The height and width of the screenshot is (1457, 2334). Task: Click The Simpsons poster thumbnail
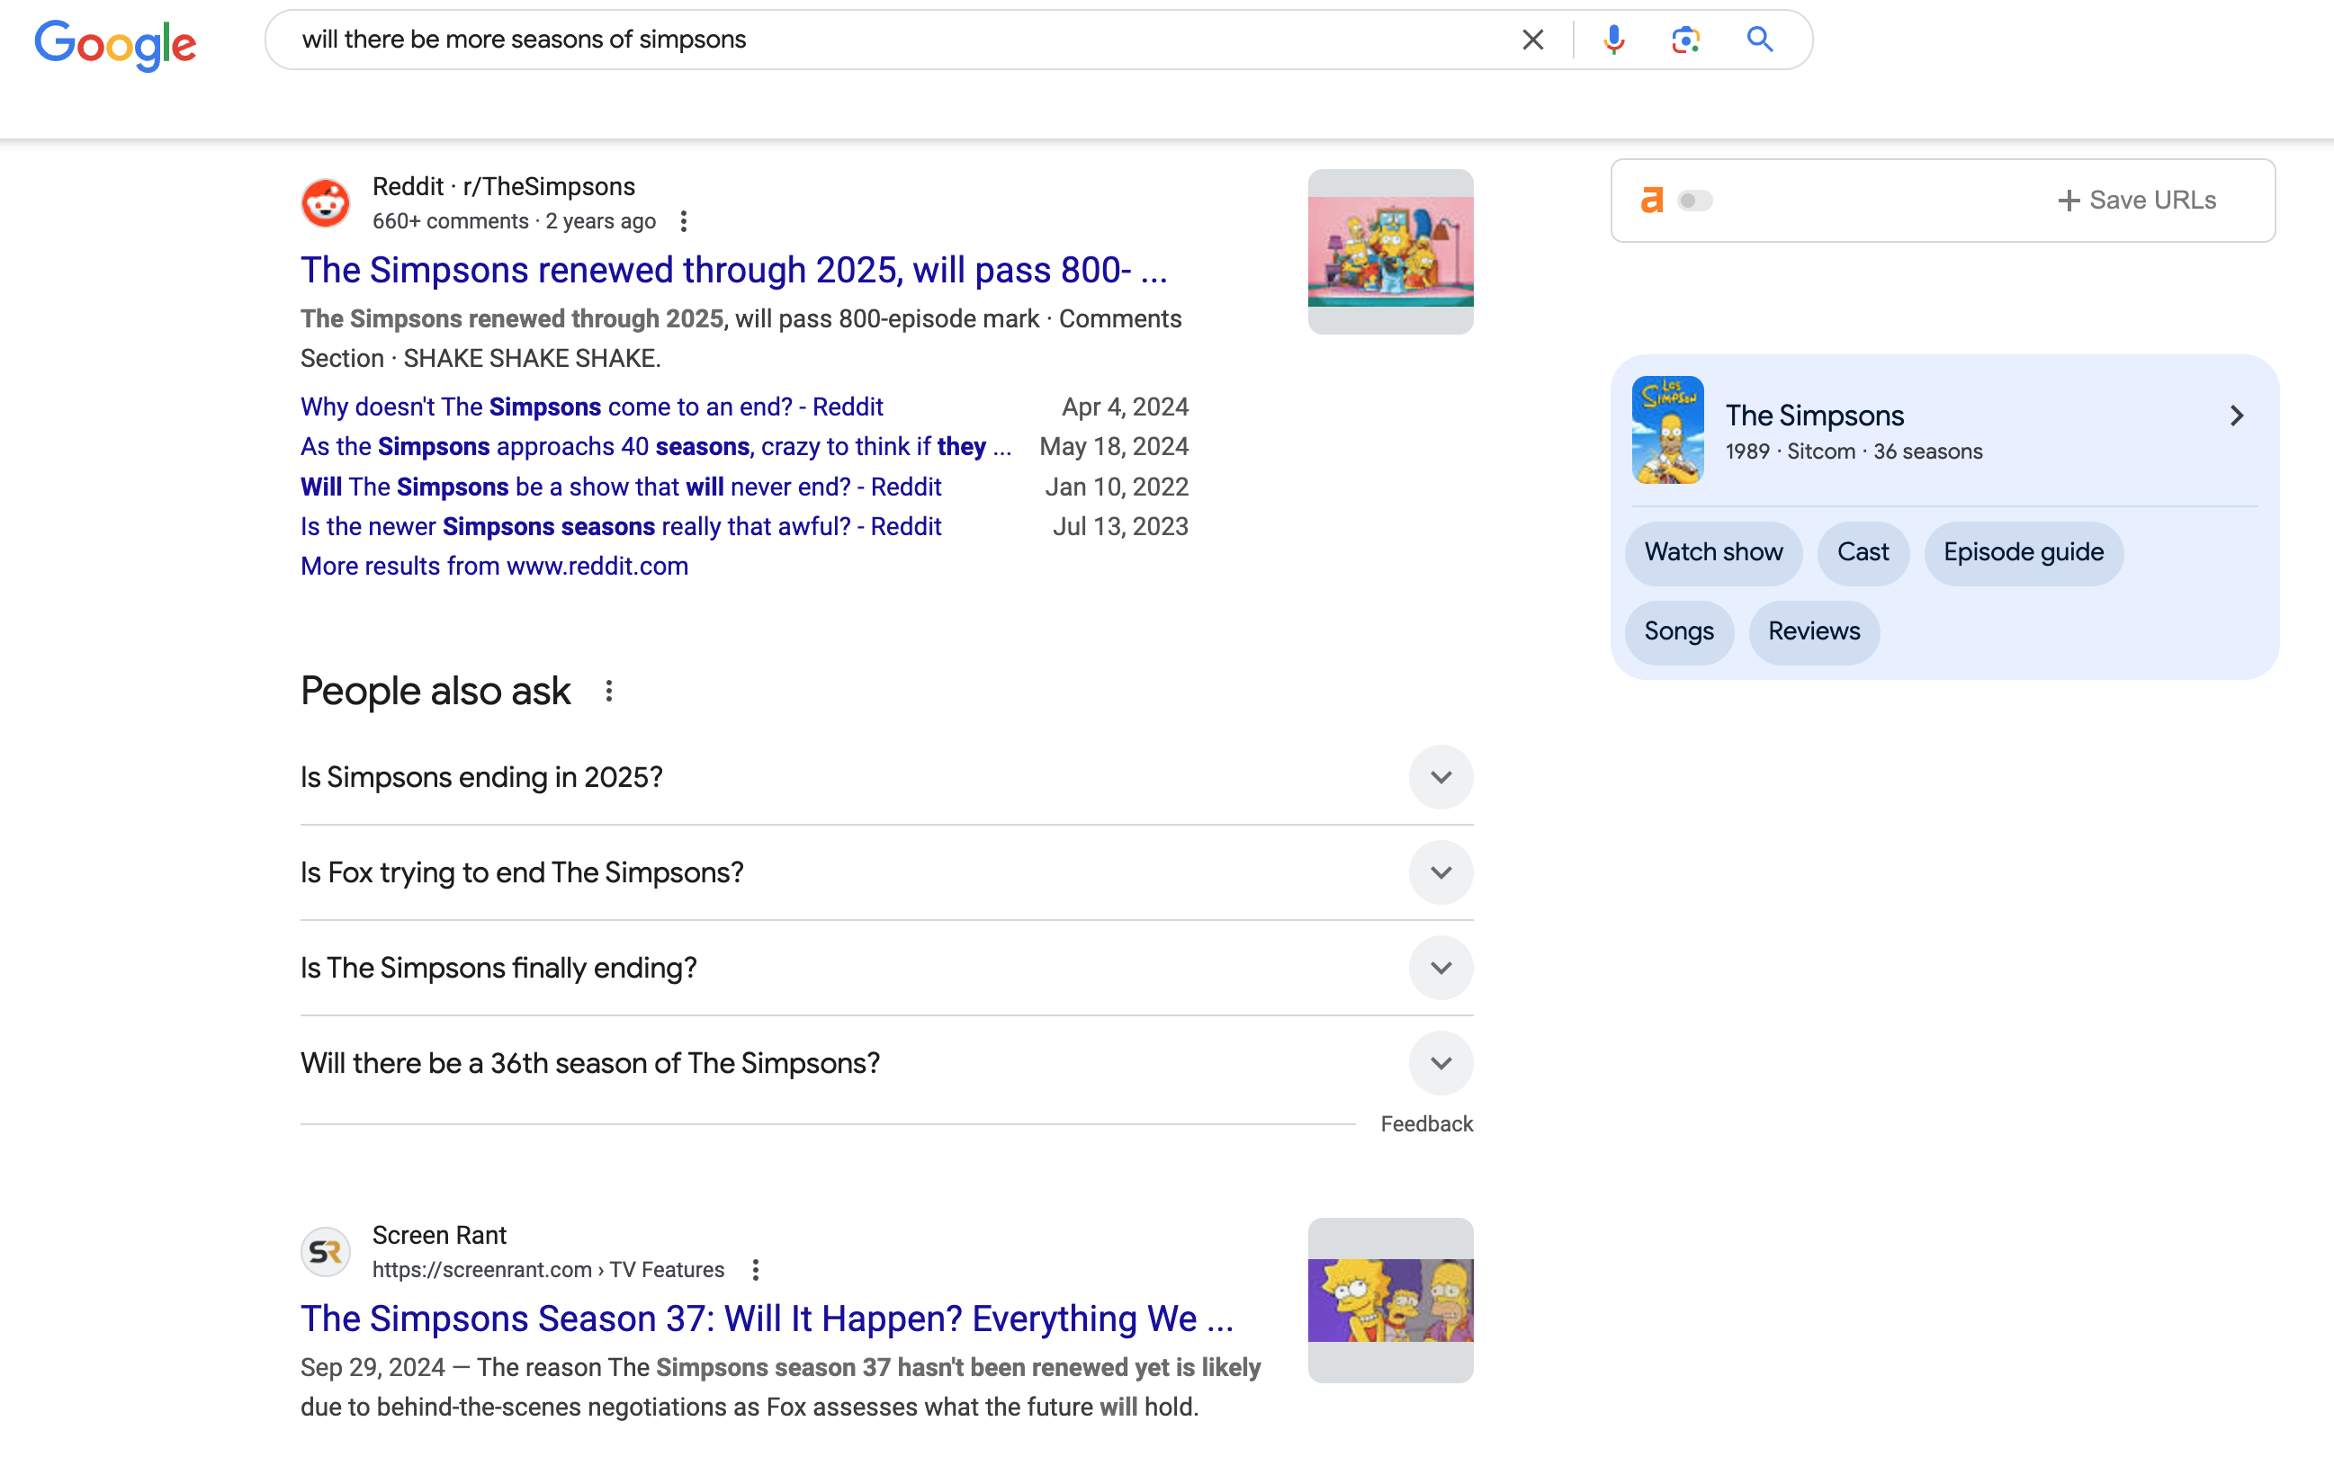click(x=1668, y=430)
